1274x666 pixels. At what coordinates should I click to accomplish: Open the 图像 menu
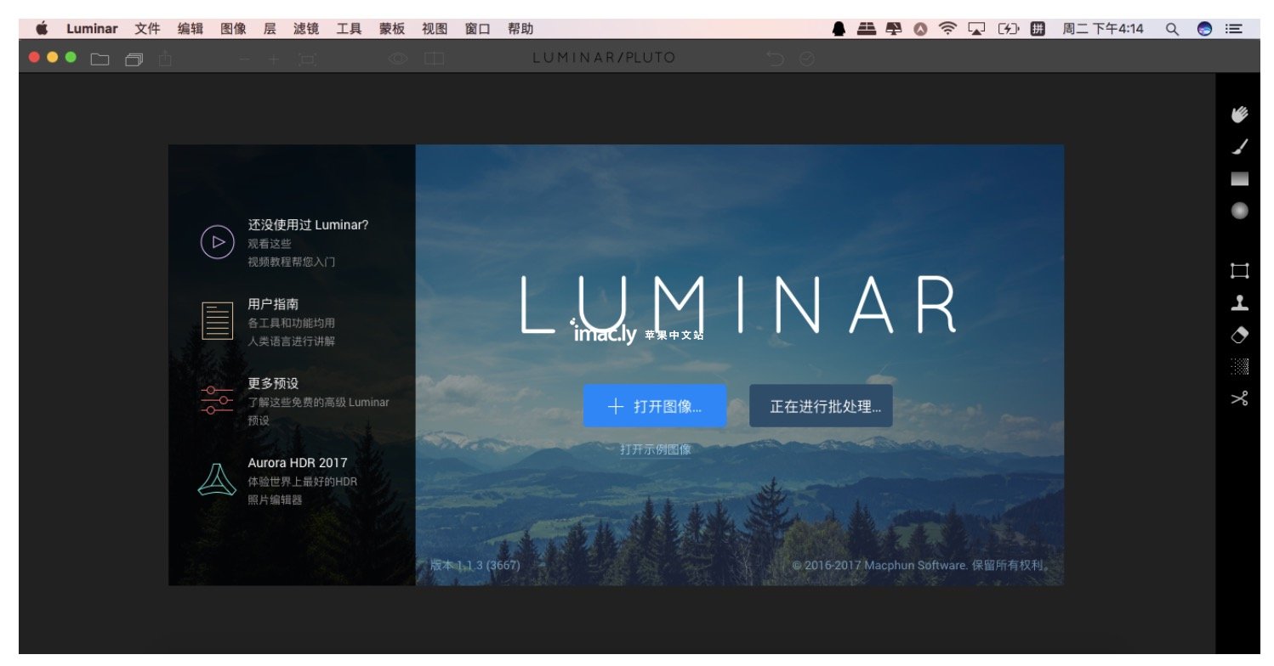[x=233, y=28]
